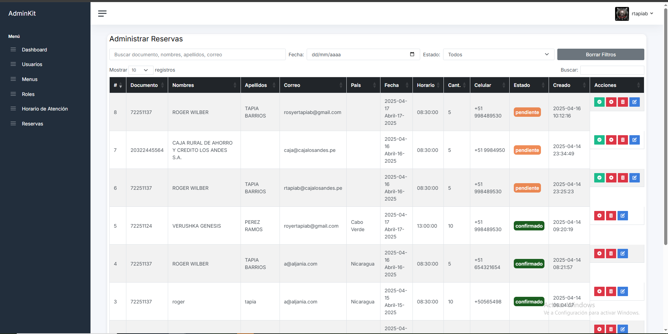Click the pendiente badge of reservation 8

click(527, 112)
